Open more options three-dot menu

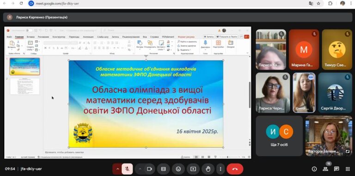click(x=220, y=169)
